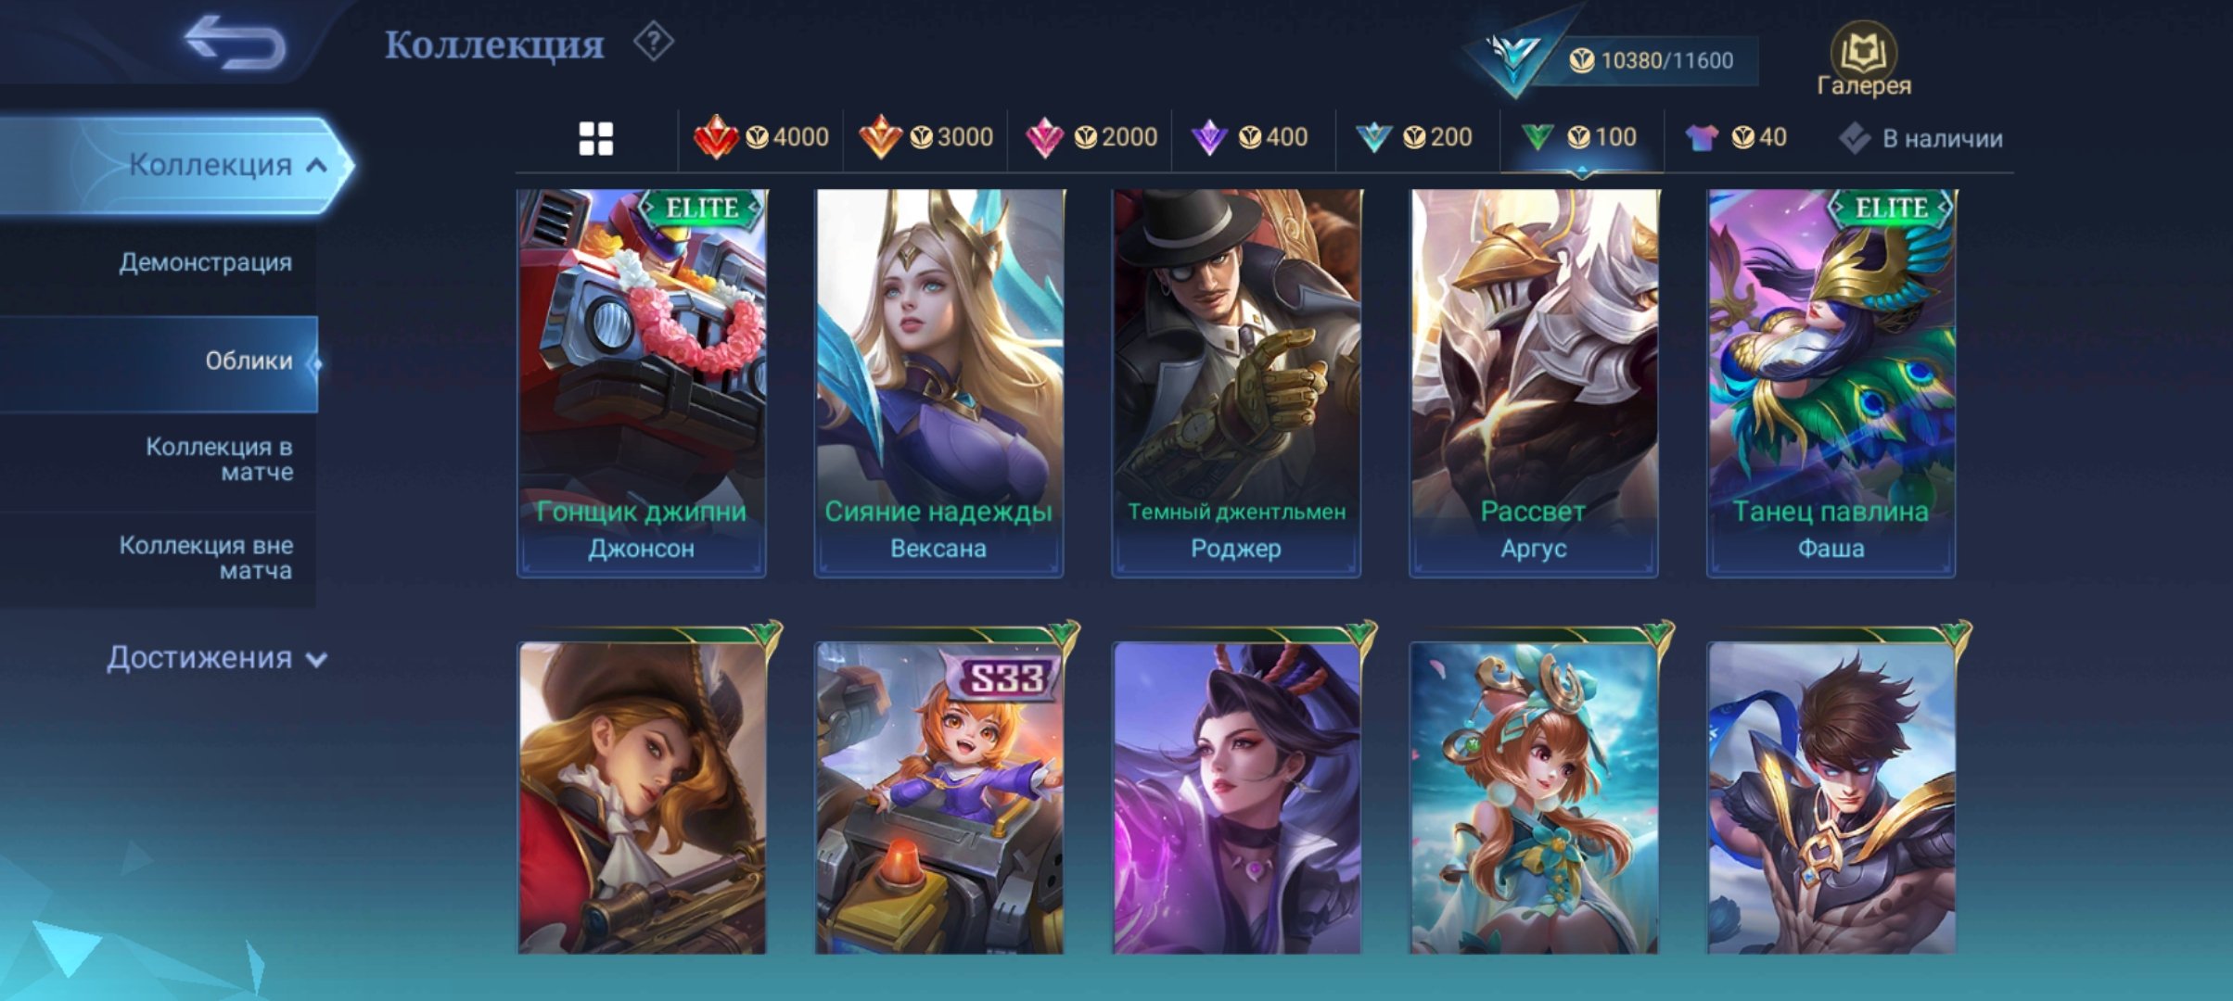Go back with the return arrow
Screen dimensions: 2233x1001
pyautogui.click(x=235, y=43)
